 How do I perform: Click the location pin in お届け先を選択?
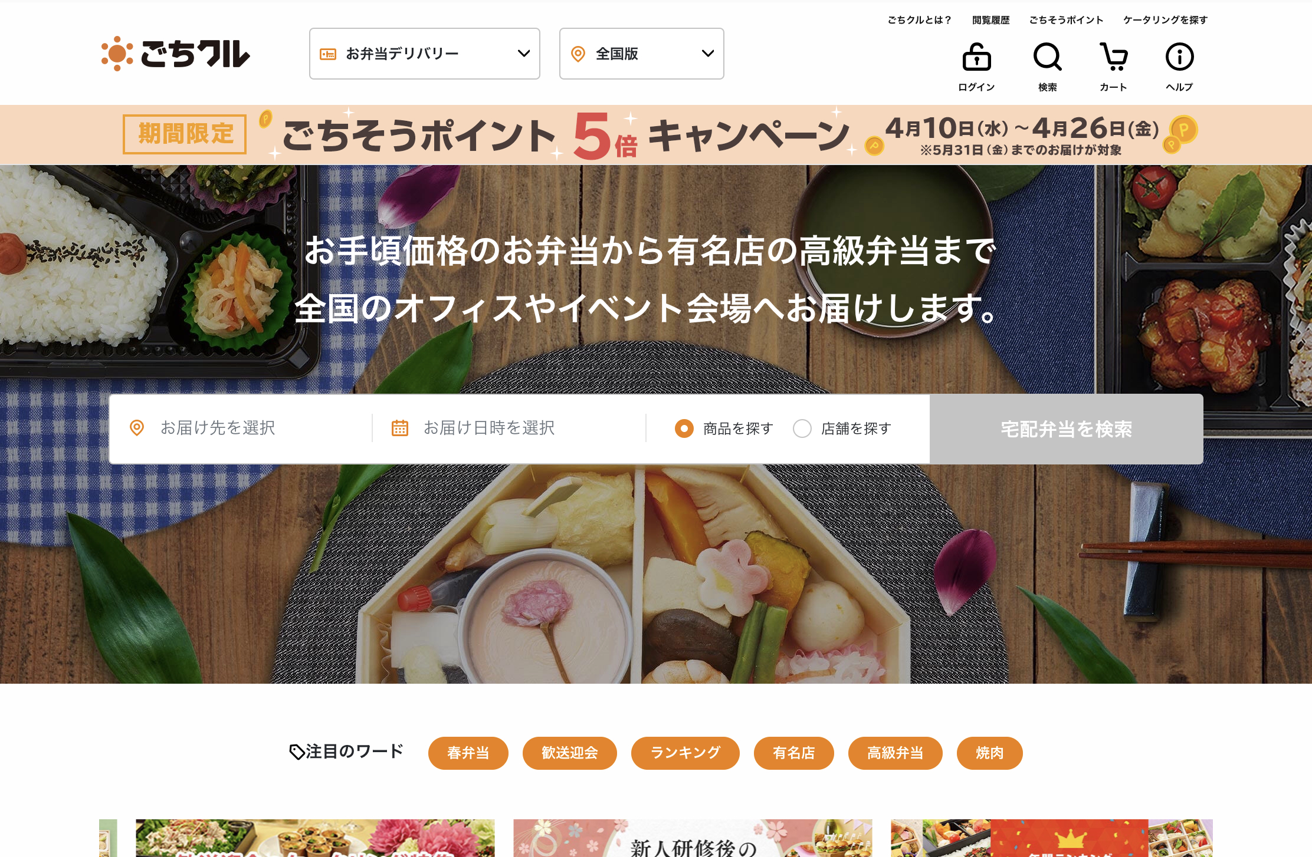137,428
